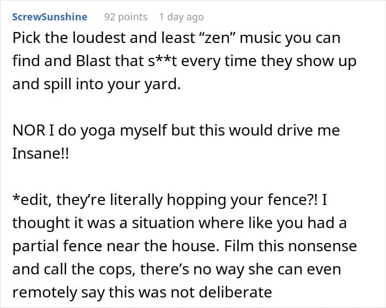This screenshot has width=386, height=308.
Task: Click the word "yoga" in the comment
Action: click(x=98, y=131)
